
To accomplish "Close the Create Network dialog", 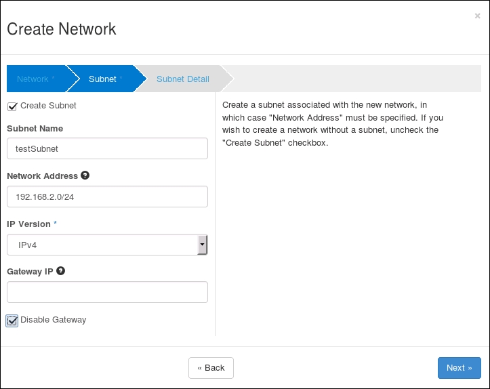I will (x=477, y=16).
